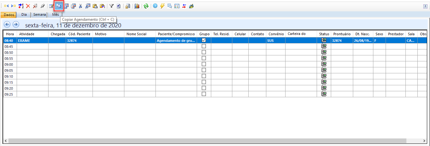Open the Mês tab

tap(55, 14)
